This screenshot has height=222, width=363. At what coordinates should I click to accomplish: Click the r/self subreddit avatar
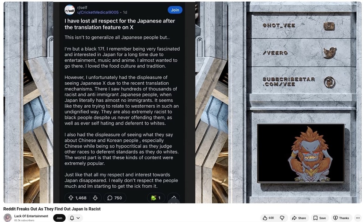(x=70, y=10)
